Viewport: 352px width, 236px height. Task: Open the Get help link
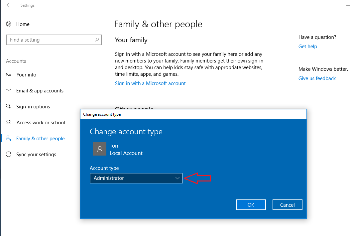[307, 47]
